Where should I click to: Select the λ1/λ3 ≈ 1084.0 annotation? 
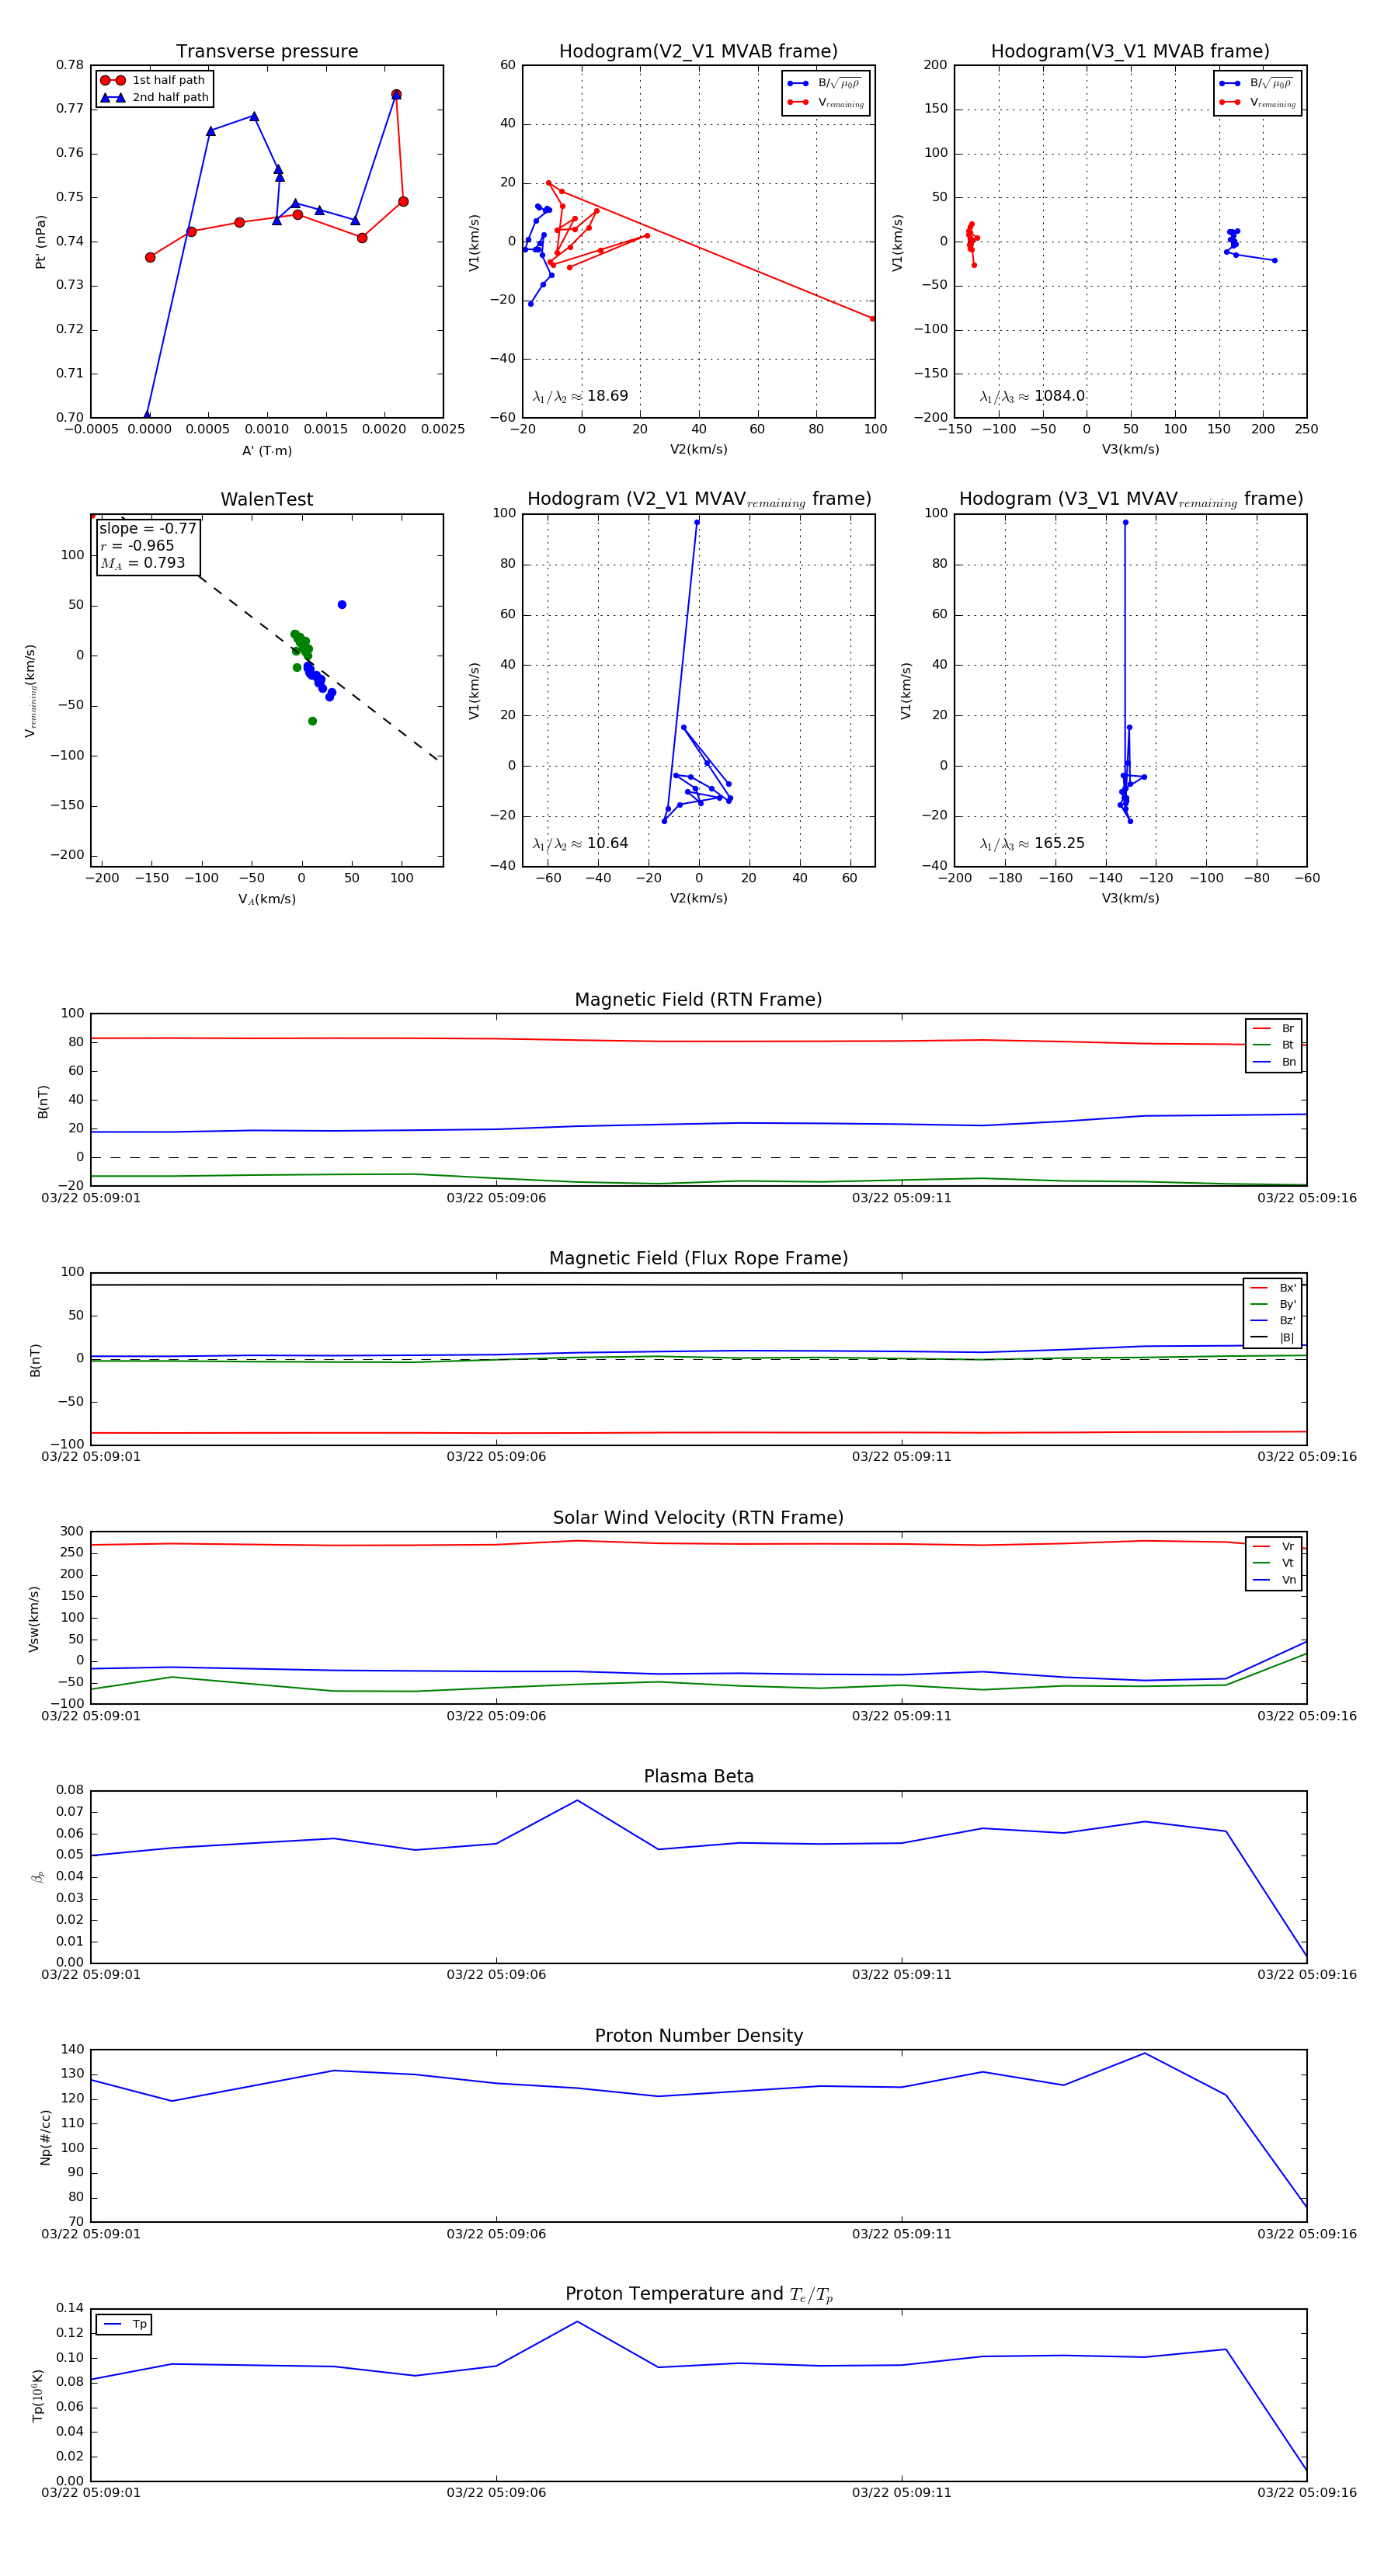click(1032, 396)
